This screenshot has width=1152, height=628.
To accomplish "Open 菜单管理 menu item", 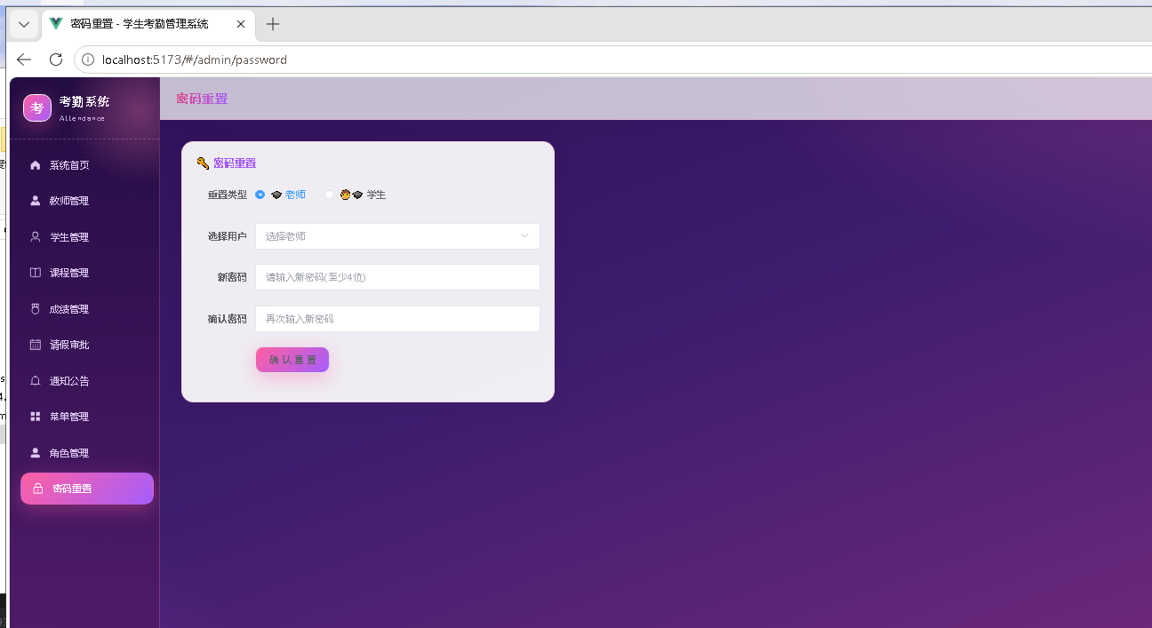I will click(86, 417).
